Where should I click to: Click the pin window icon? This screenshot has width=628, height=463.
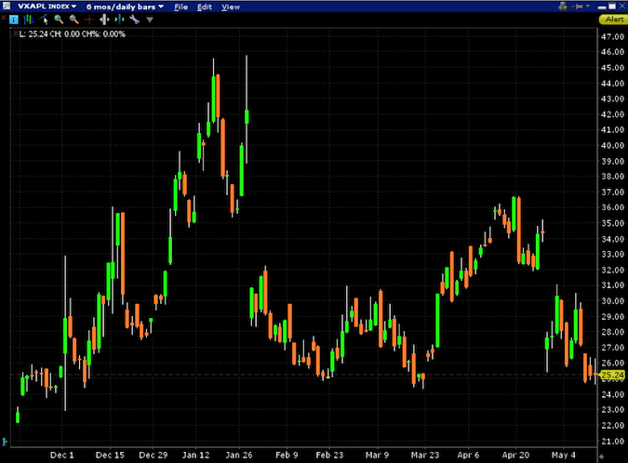[x=577, y=6]
